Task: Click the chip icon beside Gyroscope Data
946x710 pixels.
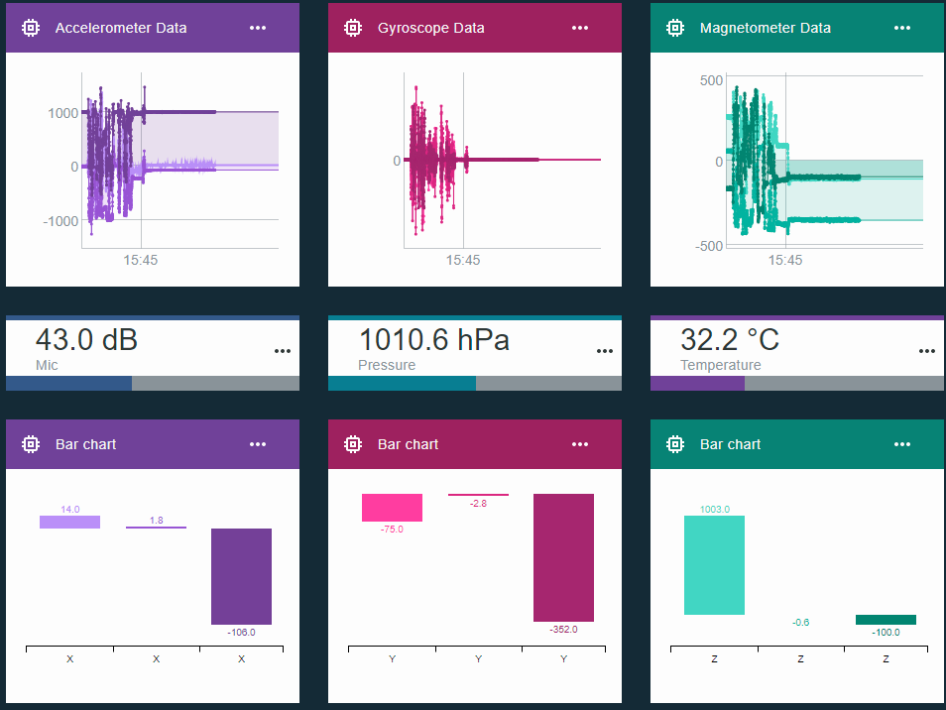Action: 353,28
